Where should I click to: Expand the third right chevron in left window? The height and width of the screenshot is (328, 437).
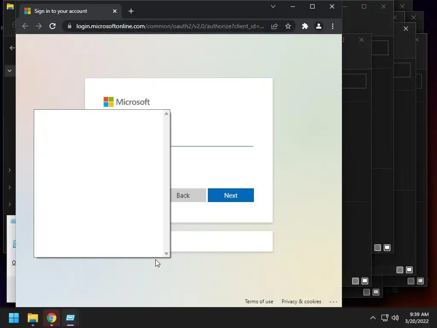tap(10, 204)
